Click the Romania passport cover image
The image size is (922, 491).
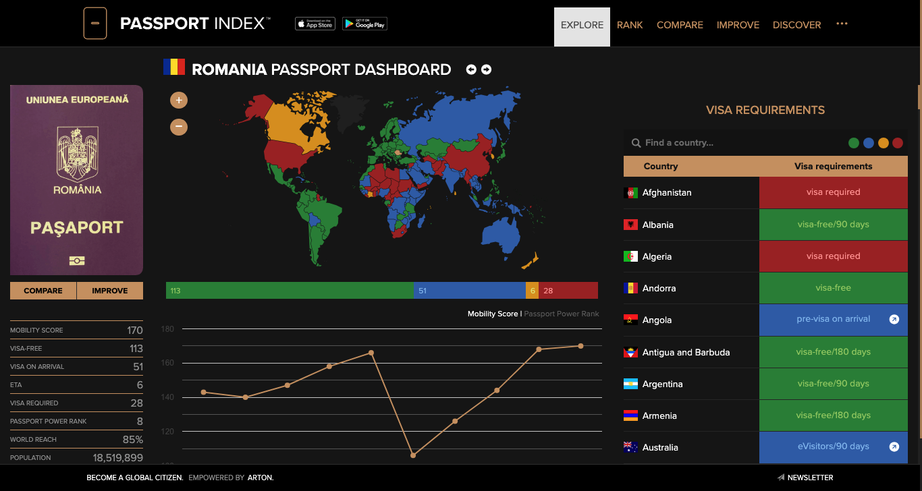(x=76, y=180)
